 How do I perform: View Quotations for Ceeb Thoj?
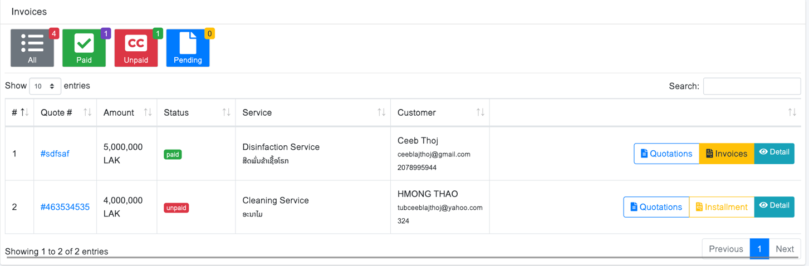666,154
